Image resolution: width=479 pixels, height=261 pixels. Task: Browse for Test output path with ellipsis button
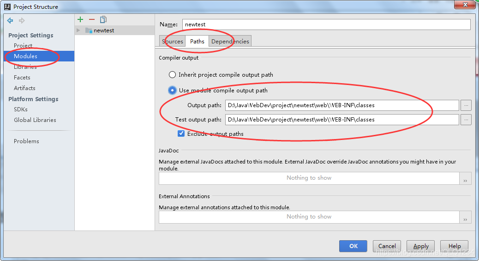click(x=466, y=120)
